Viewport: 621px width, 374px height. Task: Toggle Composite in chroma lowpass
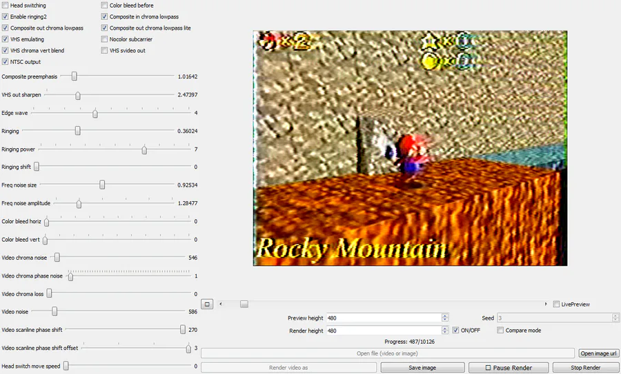pos(104,17)
